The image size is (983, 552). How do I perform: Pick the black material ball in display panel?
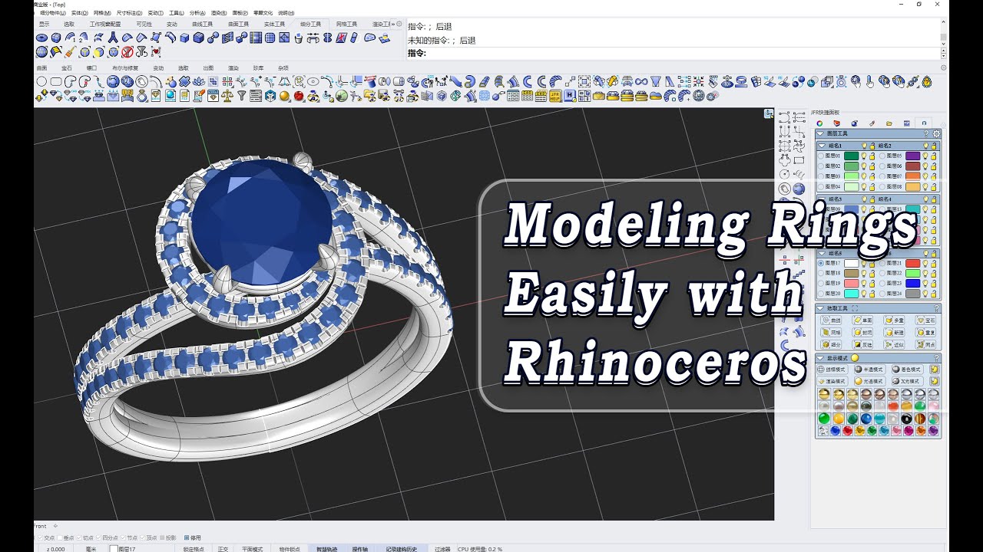click(907, 419)
